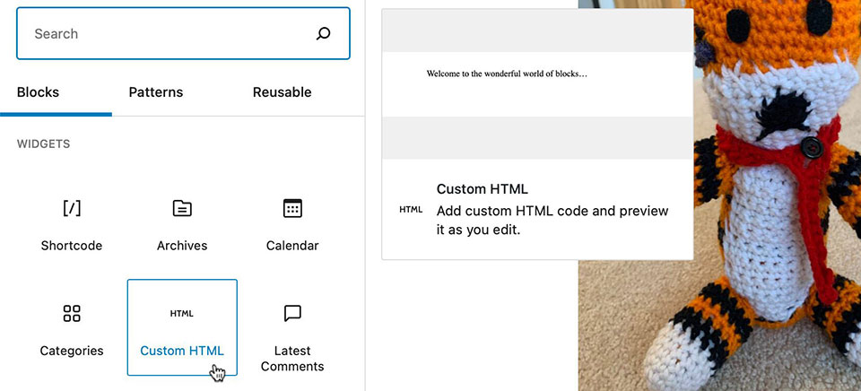The width and height of the screenshot is (861, 391).
Task: Click the Latest Comments speech bubble icon
Action: tap(292, 314)
